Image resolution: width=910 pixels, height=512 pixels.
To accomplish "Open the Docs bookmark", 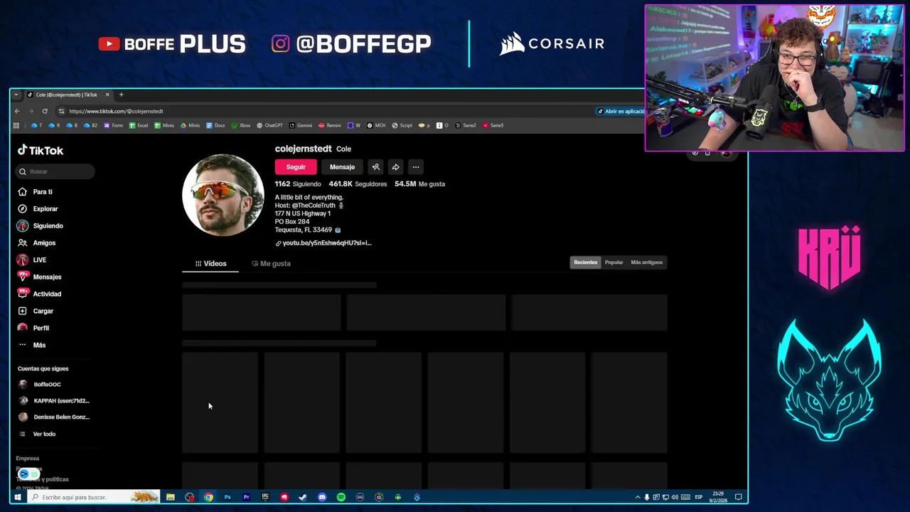I will coord(215,125).
